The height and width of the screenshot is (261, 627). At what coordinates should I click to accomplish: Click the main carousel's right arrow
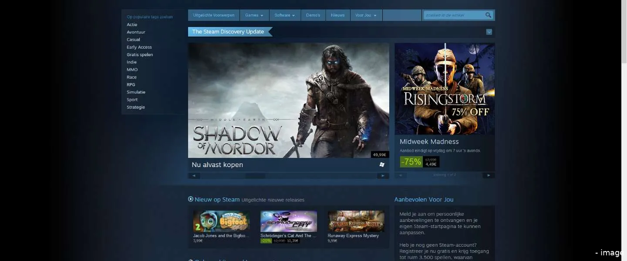click(383, 176)
